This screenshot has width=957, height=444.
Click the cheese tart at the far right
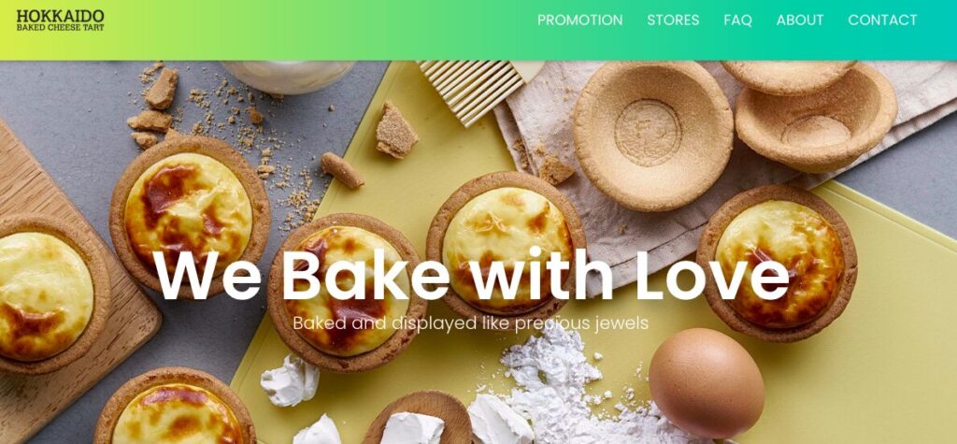coord(777,264)
